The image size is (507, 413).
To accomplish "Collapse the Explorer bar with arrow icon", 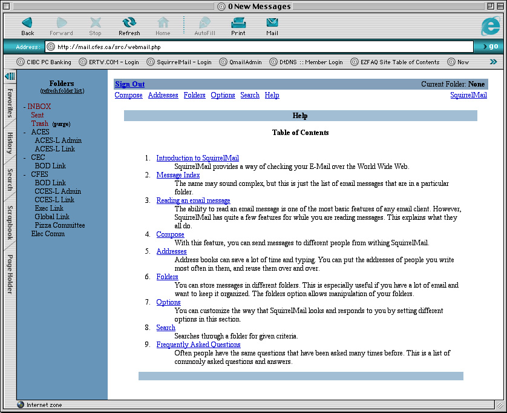I will pos(10,76).
